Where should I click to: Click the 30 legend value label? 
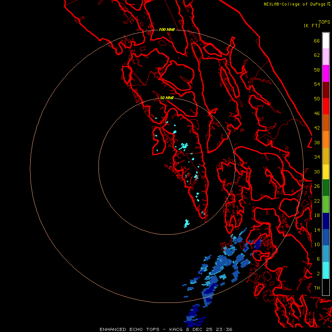317,172
